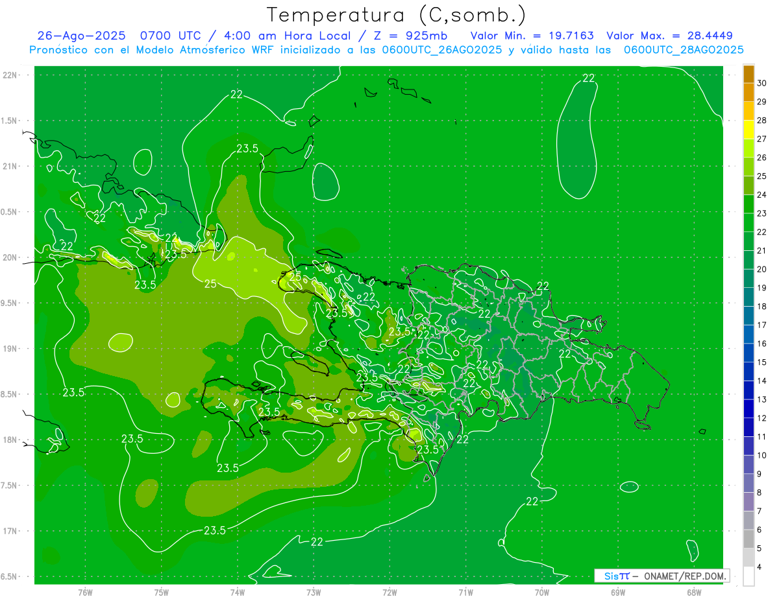The width and height of the screenshot is (779, 601).
Task: Click the "70W" longitude axis label
Action: click(x=542, y=593)
